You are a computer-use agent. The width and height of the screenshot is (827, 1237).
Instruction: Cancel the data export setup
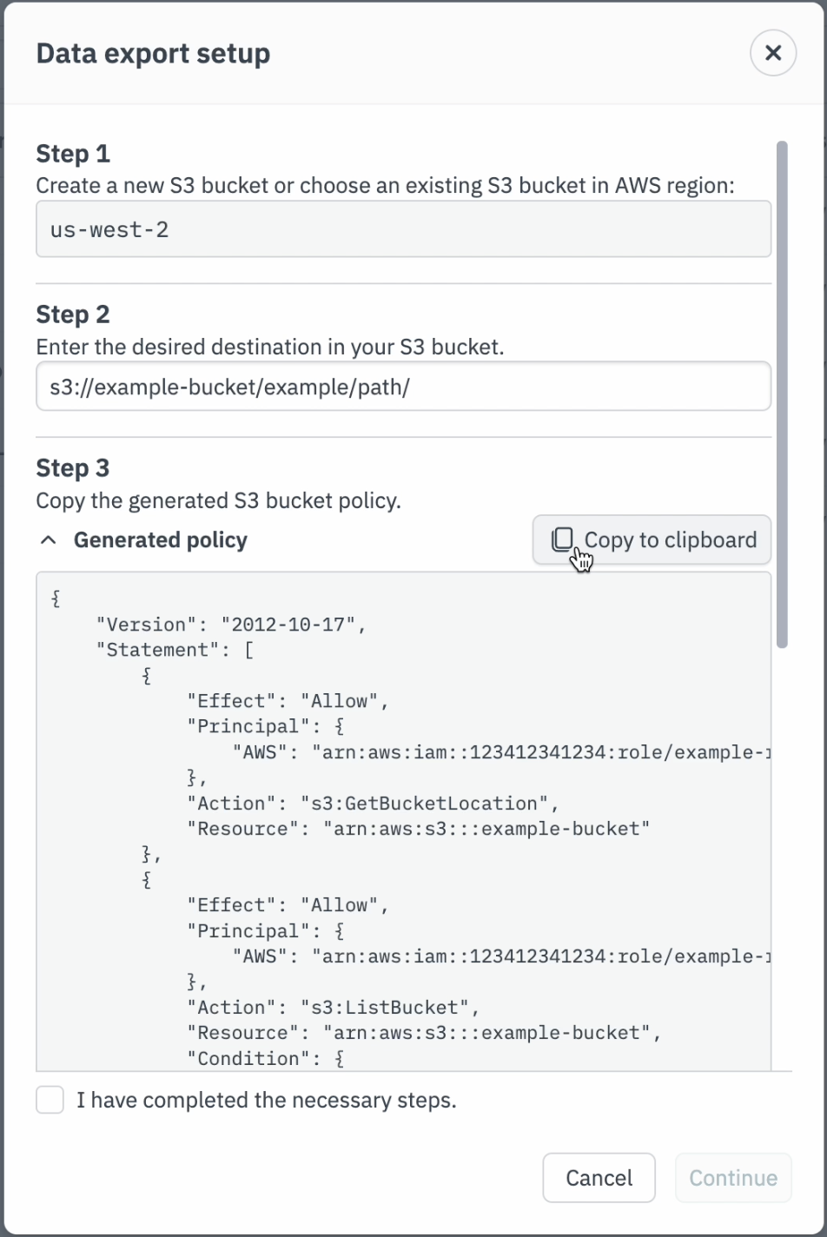(x=599, y=1178)
